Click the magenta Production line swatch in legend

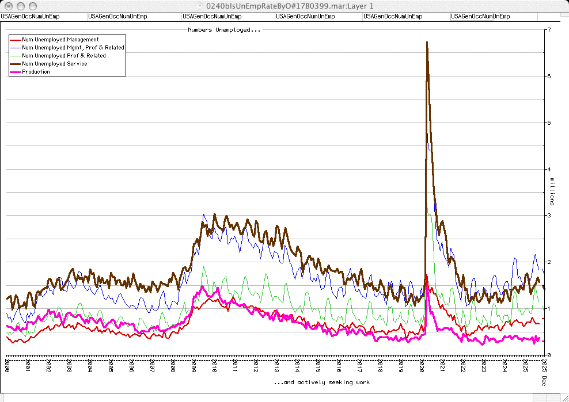click(15, 72)
